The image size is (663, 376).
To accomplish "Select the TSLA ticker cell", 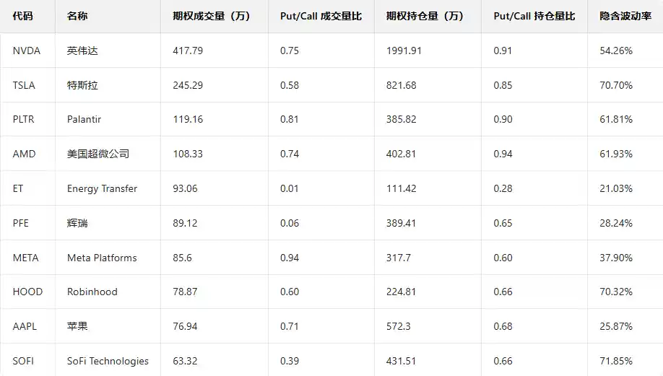I will tap(24, 85).
